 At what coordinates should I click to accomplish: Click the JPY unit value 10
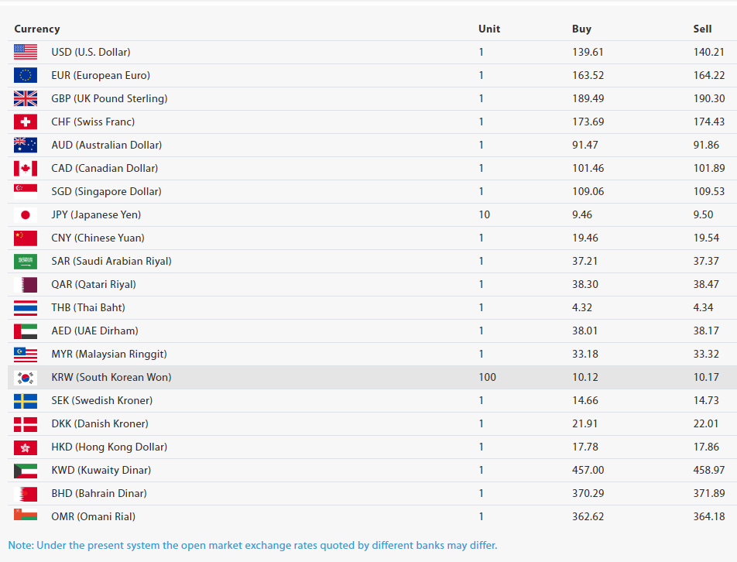tap(484, 214)
